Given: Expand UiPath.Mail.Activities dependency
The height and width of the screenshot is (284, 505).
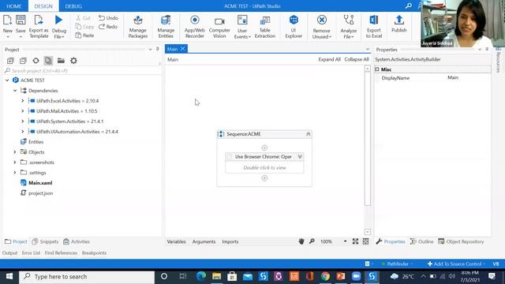Looking at the screenshot, I should (x=23, y=111).
